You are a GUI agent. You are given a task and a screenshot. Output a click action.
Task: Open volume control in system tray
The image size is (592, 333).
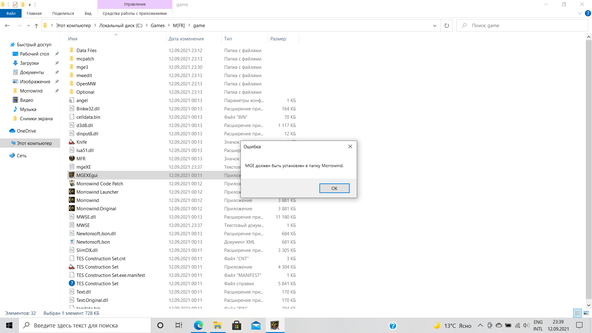527,325
